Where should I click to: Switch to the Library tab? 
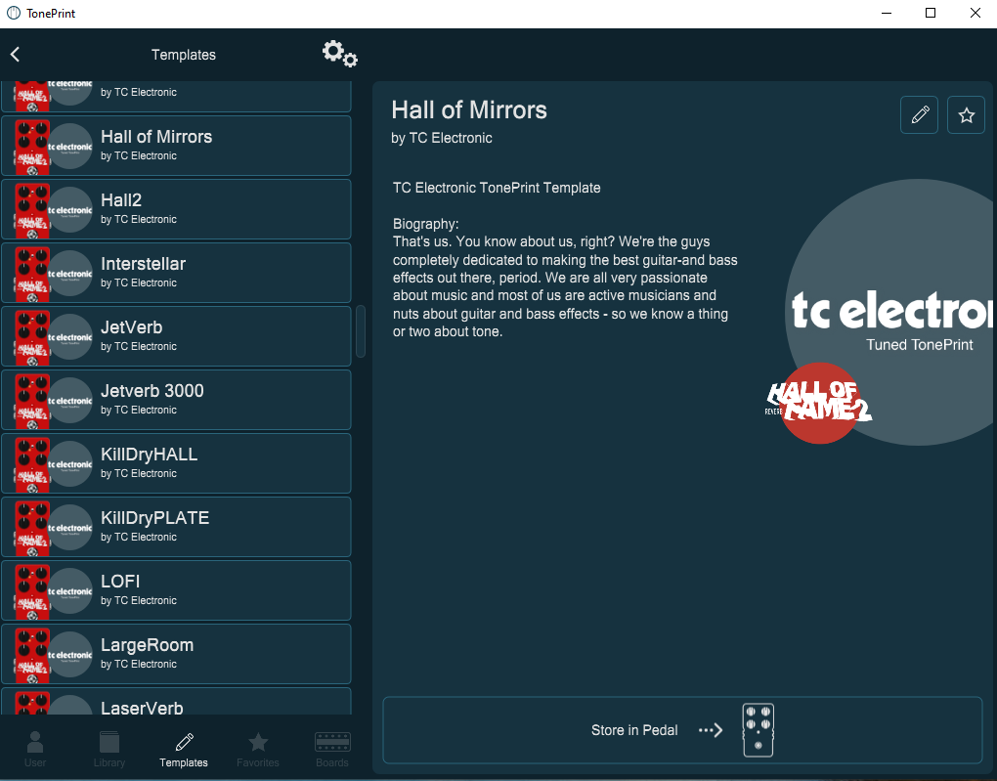(109, 749)
